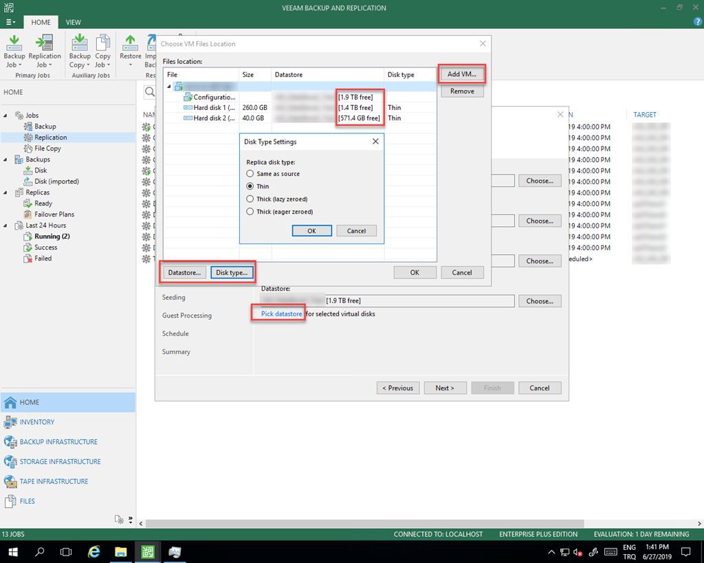Switch to the VIEW ribbon tab
Screen dimensions: 704x563
click(73, 22)
